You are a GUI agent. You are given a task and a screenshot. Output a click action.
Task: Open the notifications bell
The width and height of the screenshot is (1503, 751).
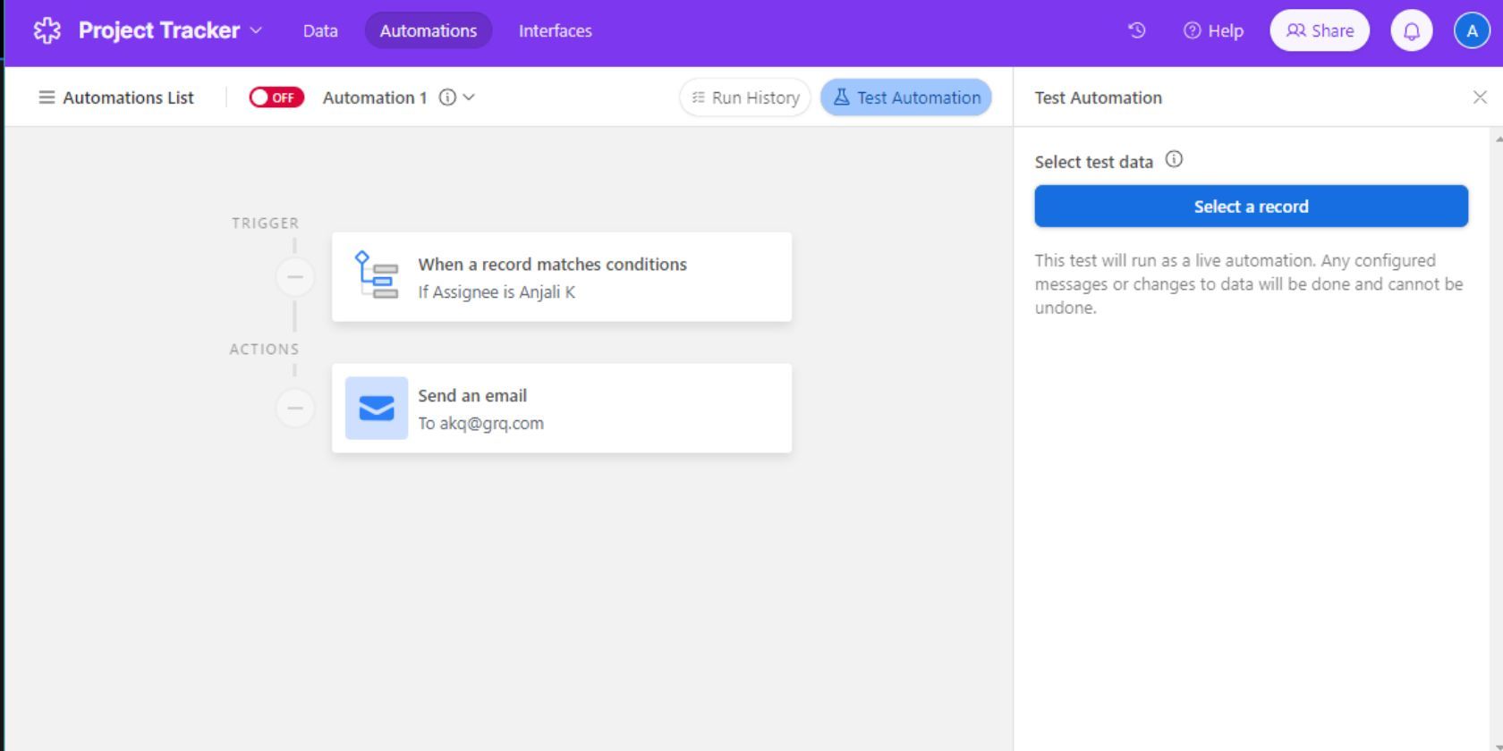(x=1411, y=30)
